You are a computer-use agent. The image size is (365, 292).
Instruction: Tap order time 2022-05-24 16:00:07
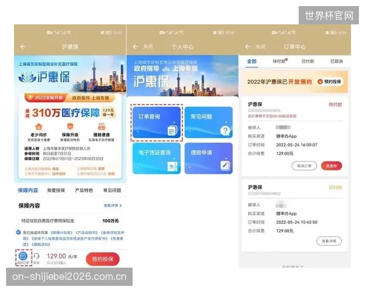[x=297, y=145]
